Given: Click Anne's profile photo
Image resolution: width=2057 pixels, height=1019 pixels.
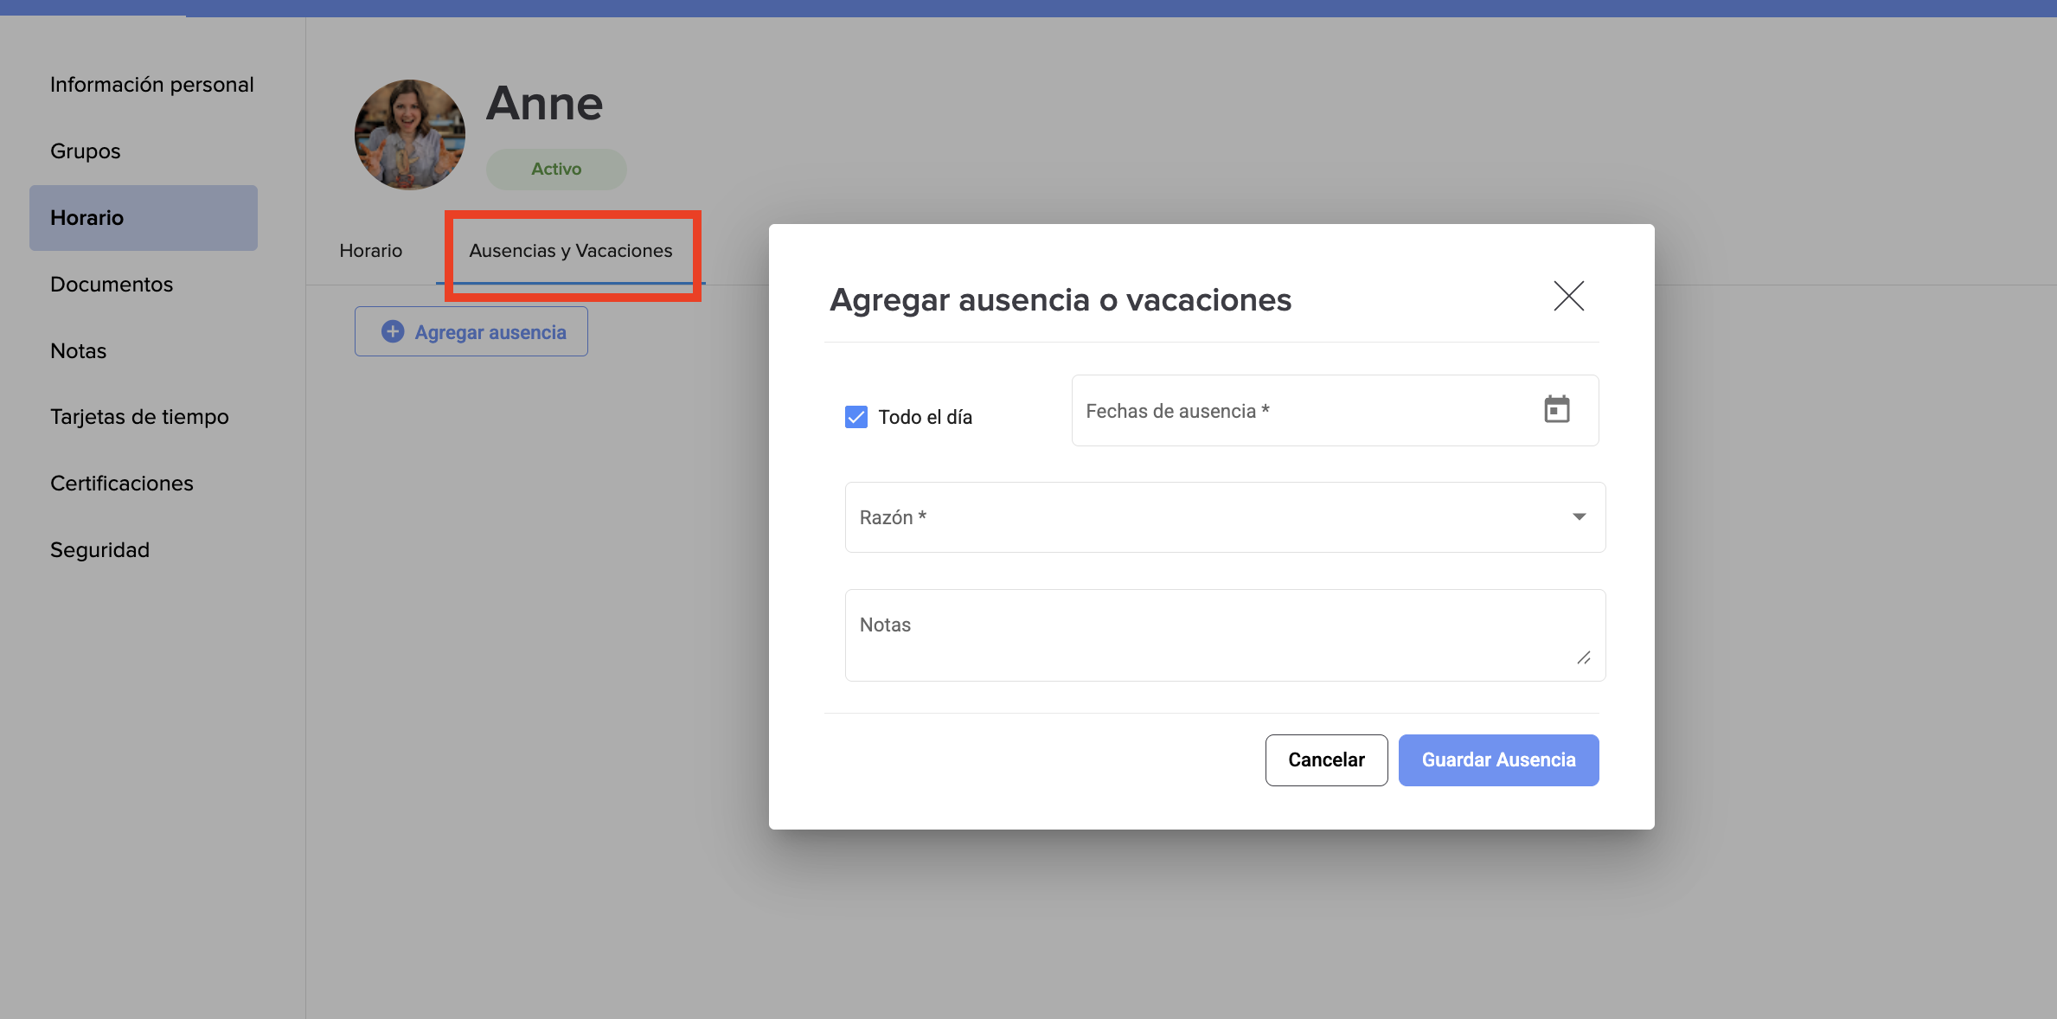Looking at the screenshot, I should pyautogui.click(x=410, y=135).
